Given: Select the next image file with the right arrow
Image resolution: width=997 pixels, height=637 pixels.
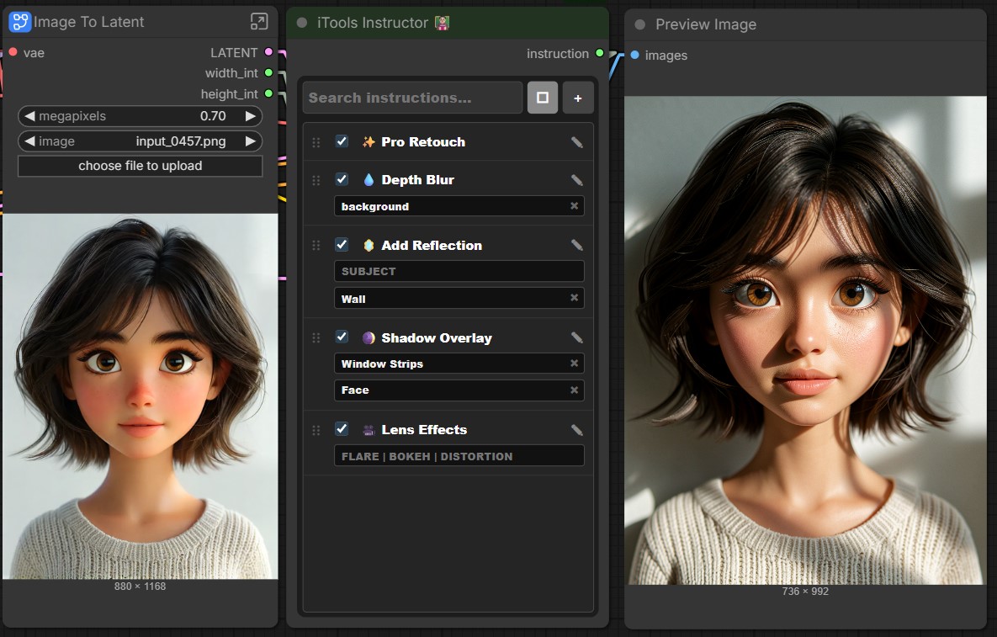Looking at the screenshot, I should click(x=251, y=141).
